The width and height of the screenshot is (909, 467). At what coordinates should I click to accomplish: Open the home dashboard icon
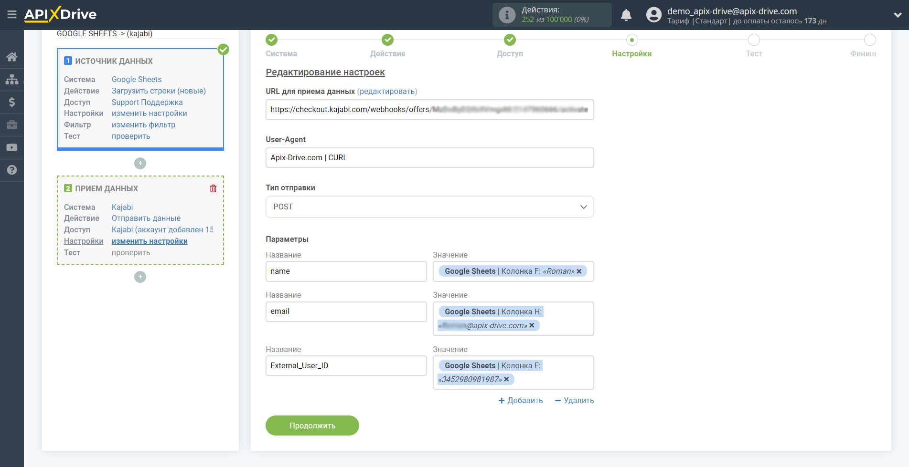point(12,57)
